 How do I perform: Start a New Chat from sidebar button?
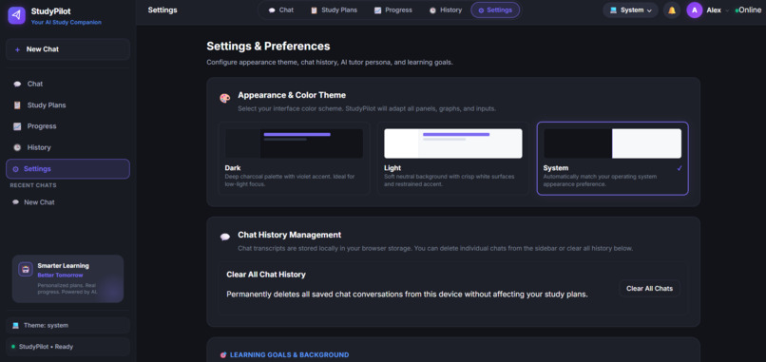pyautogui.click(x=67, y=49)
